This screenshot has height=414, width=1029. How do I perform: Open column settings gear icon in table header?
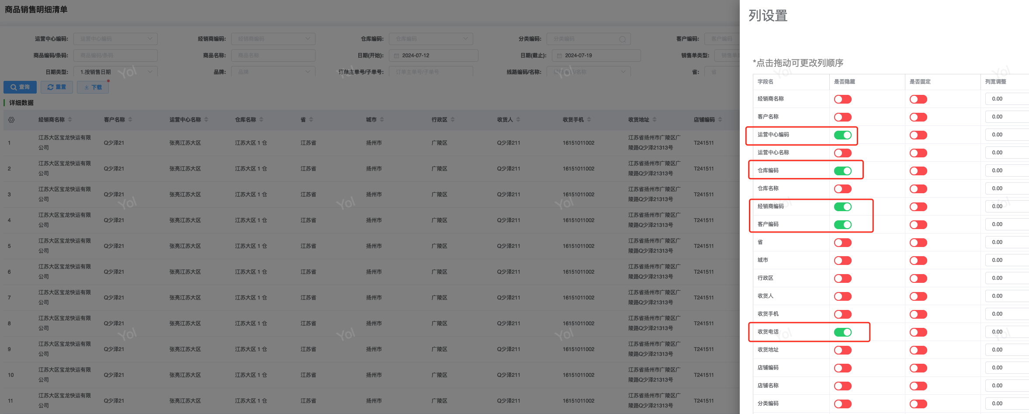(11, 120)
